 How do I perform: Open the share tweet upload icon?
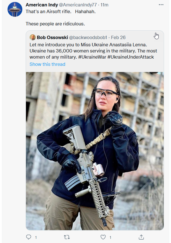coord(141,237)
